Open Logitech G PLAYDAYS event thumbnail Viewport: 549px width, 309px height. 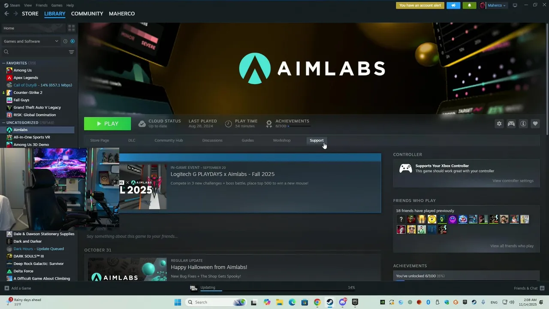(x=143, y=187)
